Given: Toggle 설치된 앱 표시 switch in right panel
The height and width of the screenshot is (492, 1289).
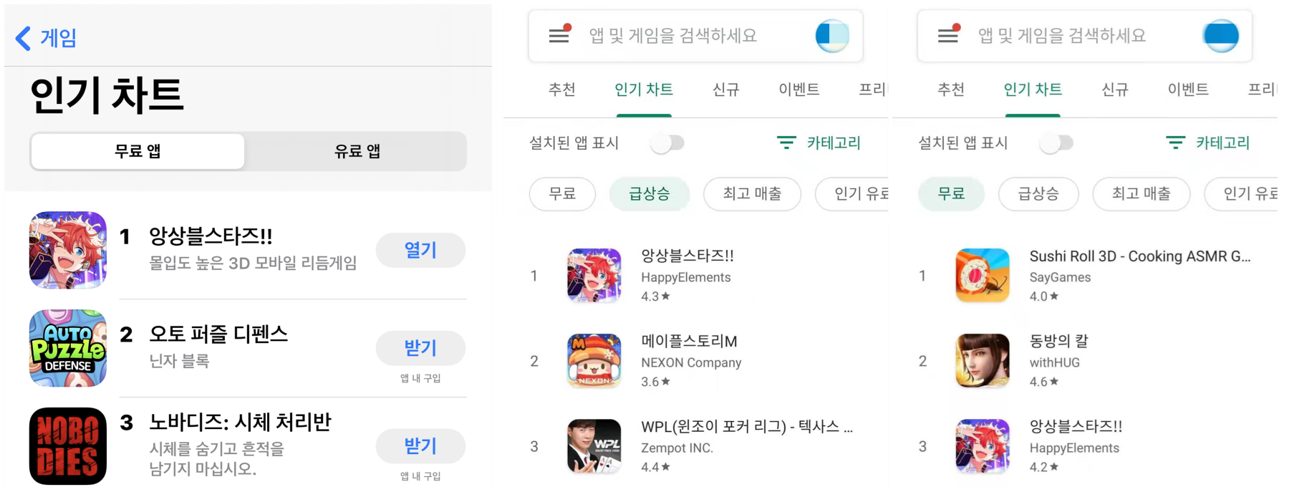Looking at the screenshot, I should (1057, 143).
